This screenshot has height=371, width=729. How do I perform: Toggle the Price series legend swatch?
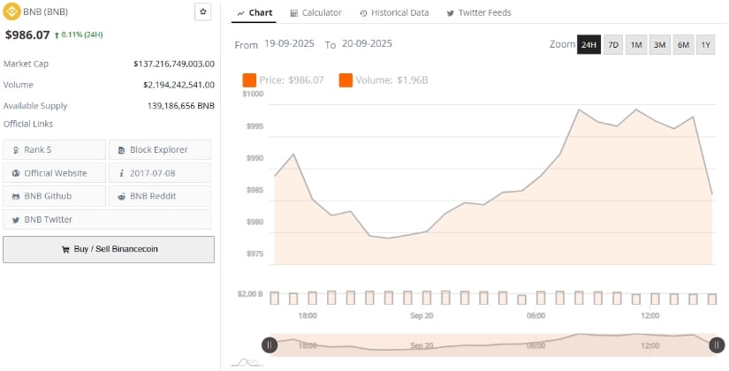tap(249, 80)
